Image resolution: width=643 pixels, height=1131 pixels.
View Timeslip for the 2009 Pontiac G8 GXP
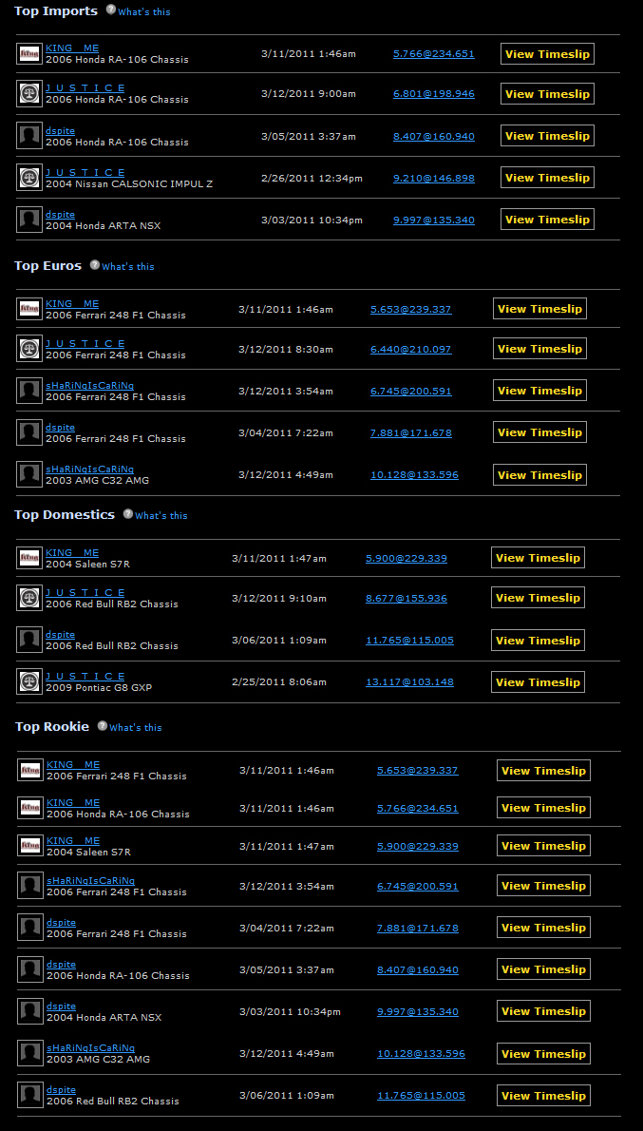(538, 682)
